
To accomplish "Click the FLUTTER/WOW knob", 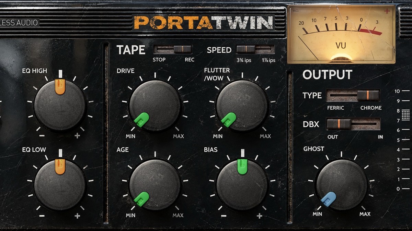I will coord(242,106).
